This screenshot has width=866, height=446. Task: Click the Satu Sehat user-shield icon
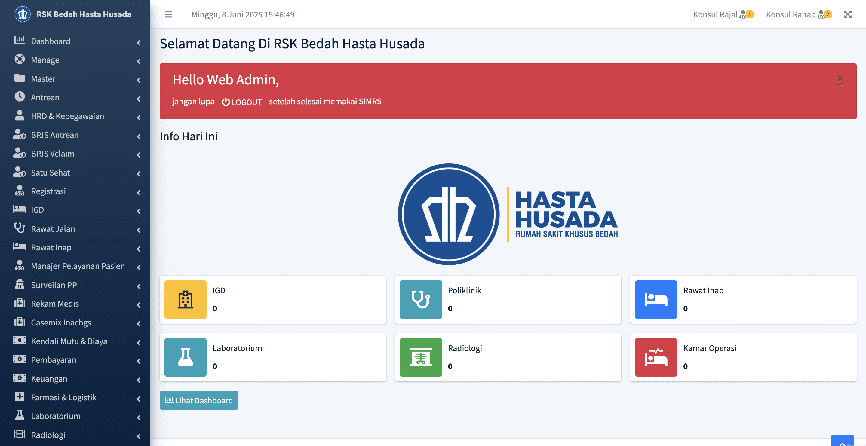pyautogui.click(x=20, y=172)
